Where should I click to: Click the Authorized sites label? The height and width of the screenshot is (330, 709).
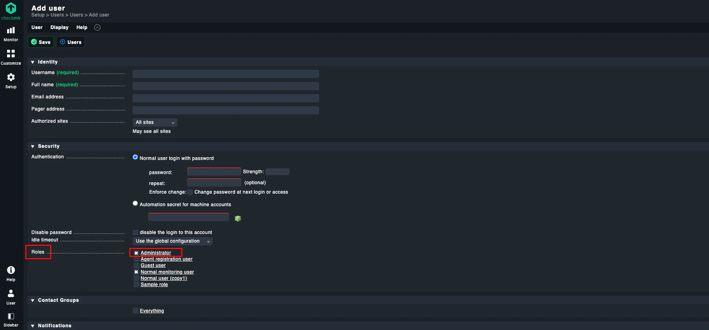49,121
